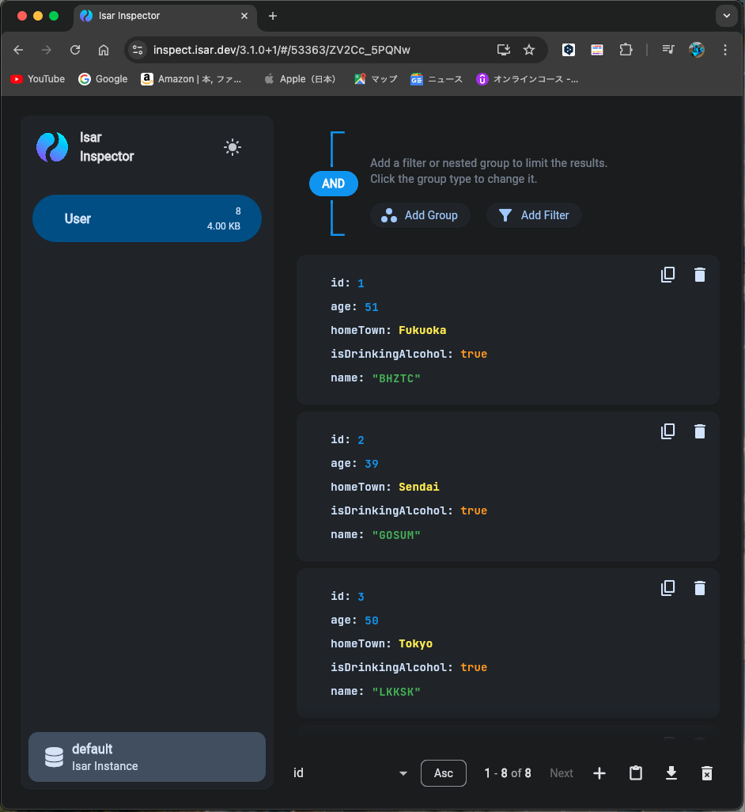Copy the Tokyo user record
This screenshot has height=812, width=745.
click(x=668, y=588)
